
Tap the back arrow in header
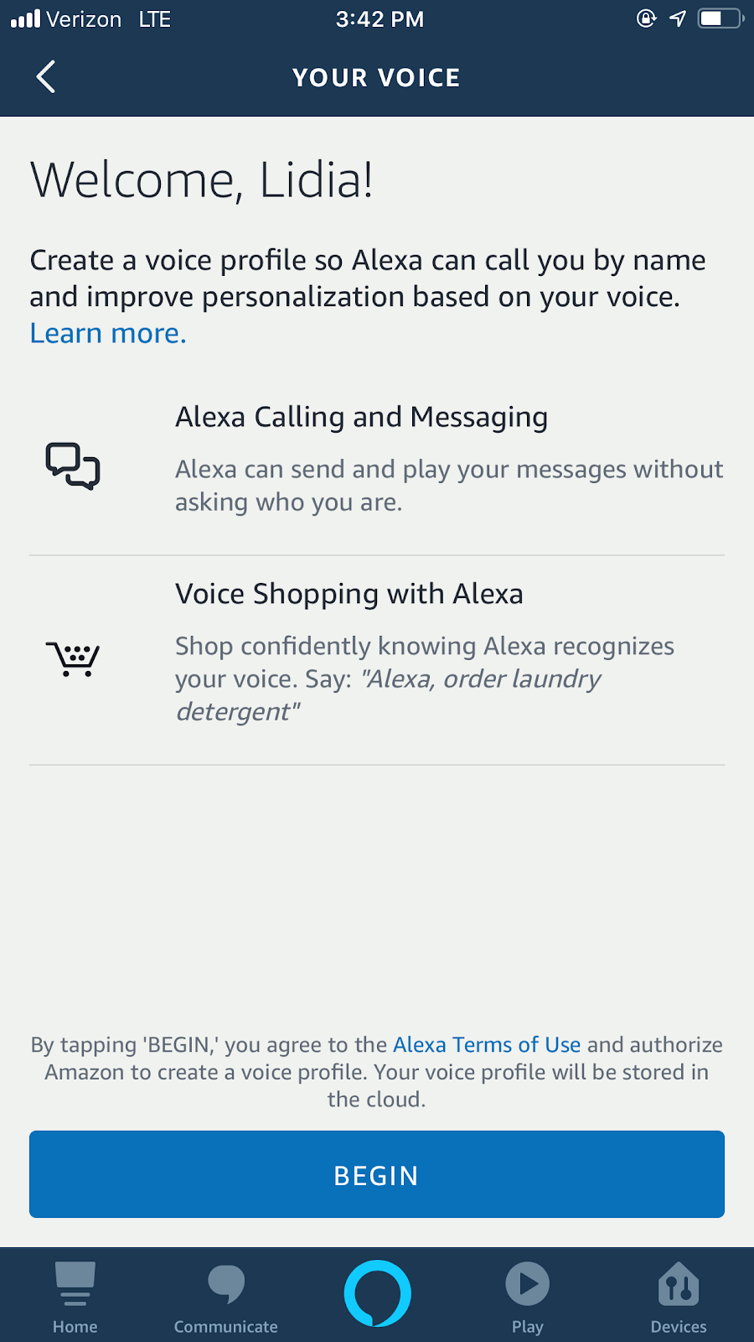(46, 77)
